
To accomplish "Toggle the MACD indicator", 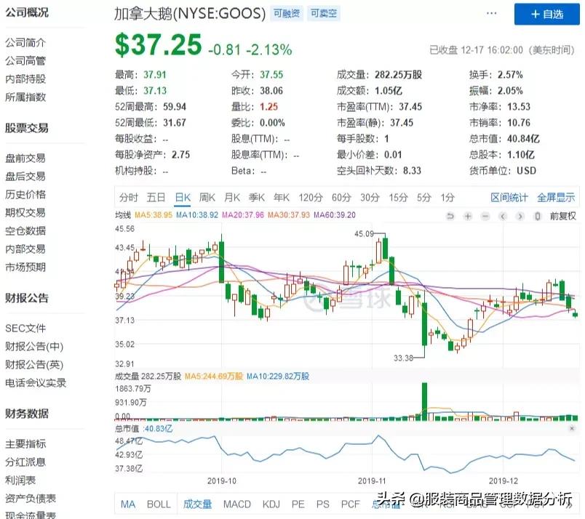I will point(237,504).
